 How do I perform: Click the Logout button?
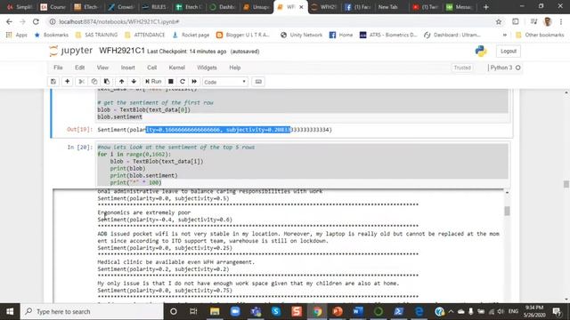click(x=509, y=52)
